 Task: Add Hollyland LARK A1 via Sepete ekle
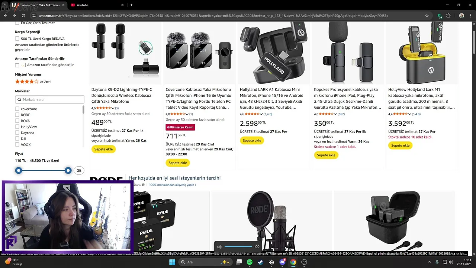(x=252, y=140)
